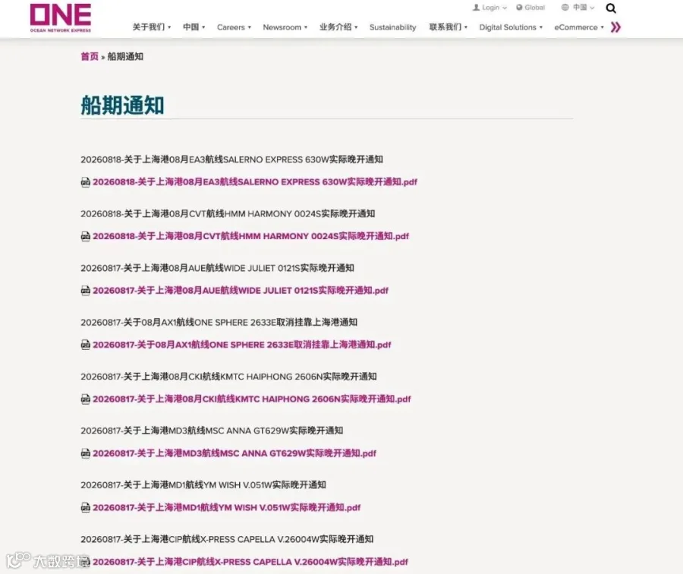The image size is (683, 574).
Task: Click black title text for X-PRESS CAPELLA V.26004W
Action: pyautogui.click(x=227, y=539)
